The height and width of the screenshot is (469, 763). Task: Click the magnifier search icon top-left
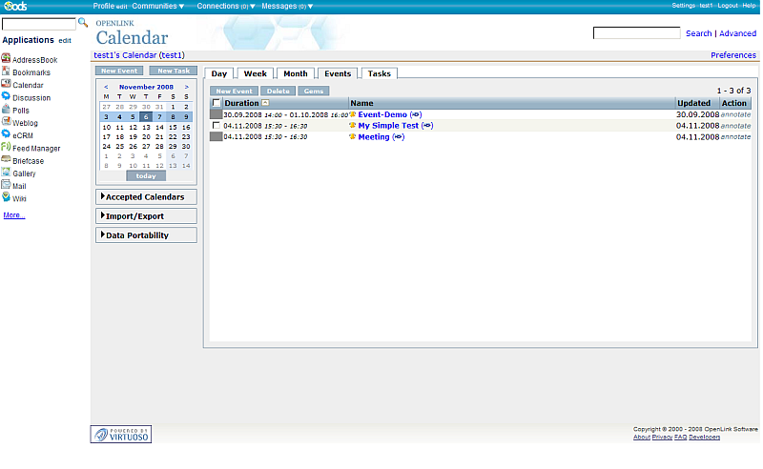pyautogui.click(x=83, y=22)
